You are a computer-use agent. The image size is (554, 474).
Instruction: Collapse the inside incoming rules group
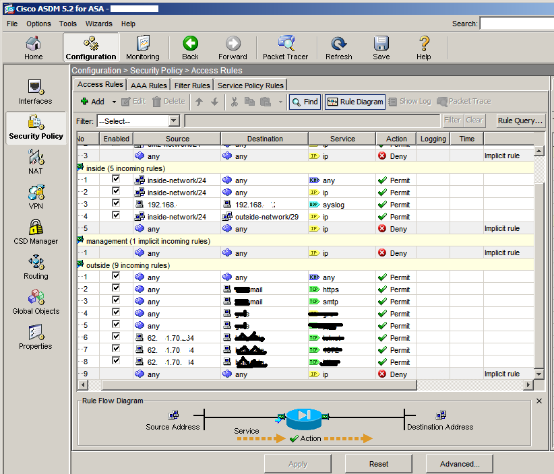[81, 168]
